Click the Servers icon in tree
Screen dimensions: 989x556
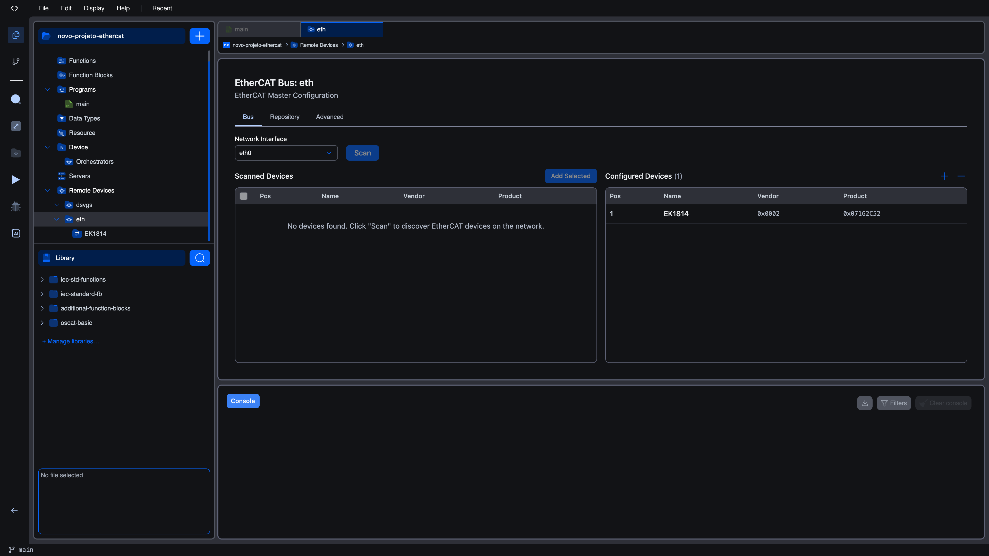click(x=62, y=176)
